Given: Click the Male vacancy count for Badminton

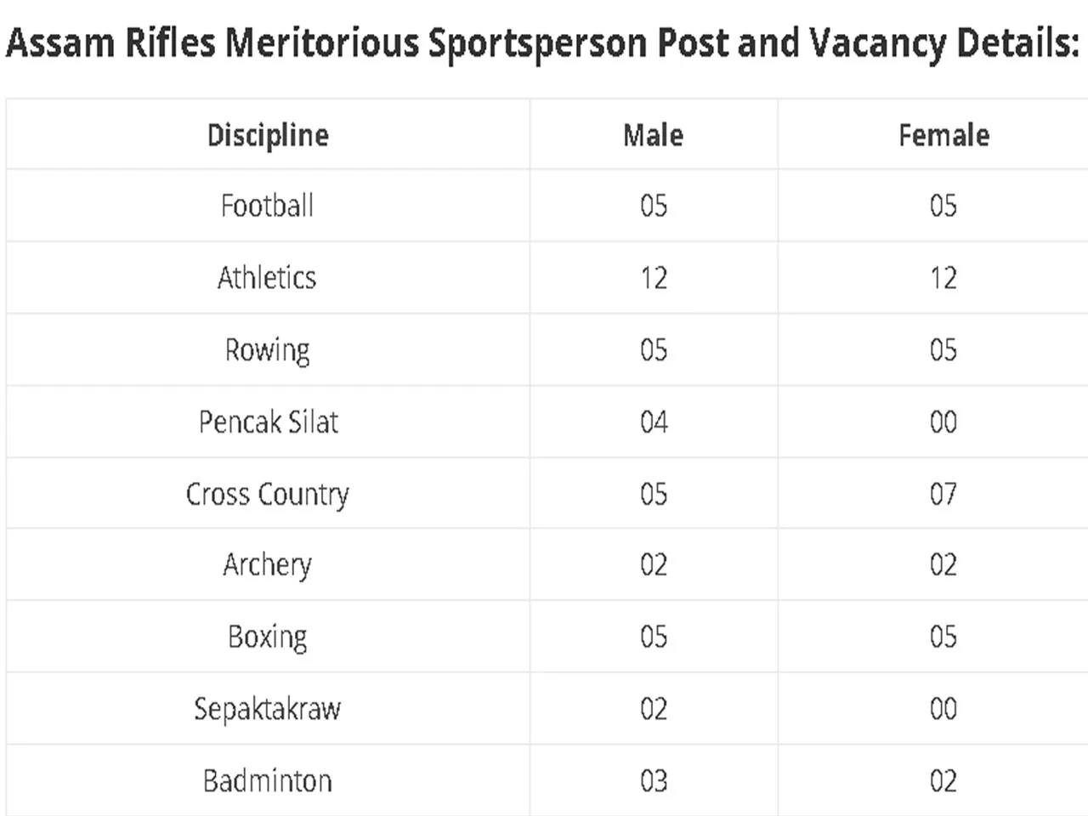Looking at the screenshot, I should [x=654, y=781].
